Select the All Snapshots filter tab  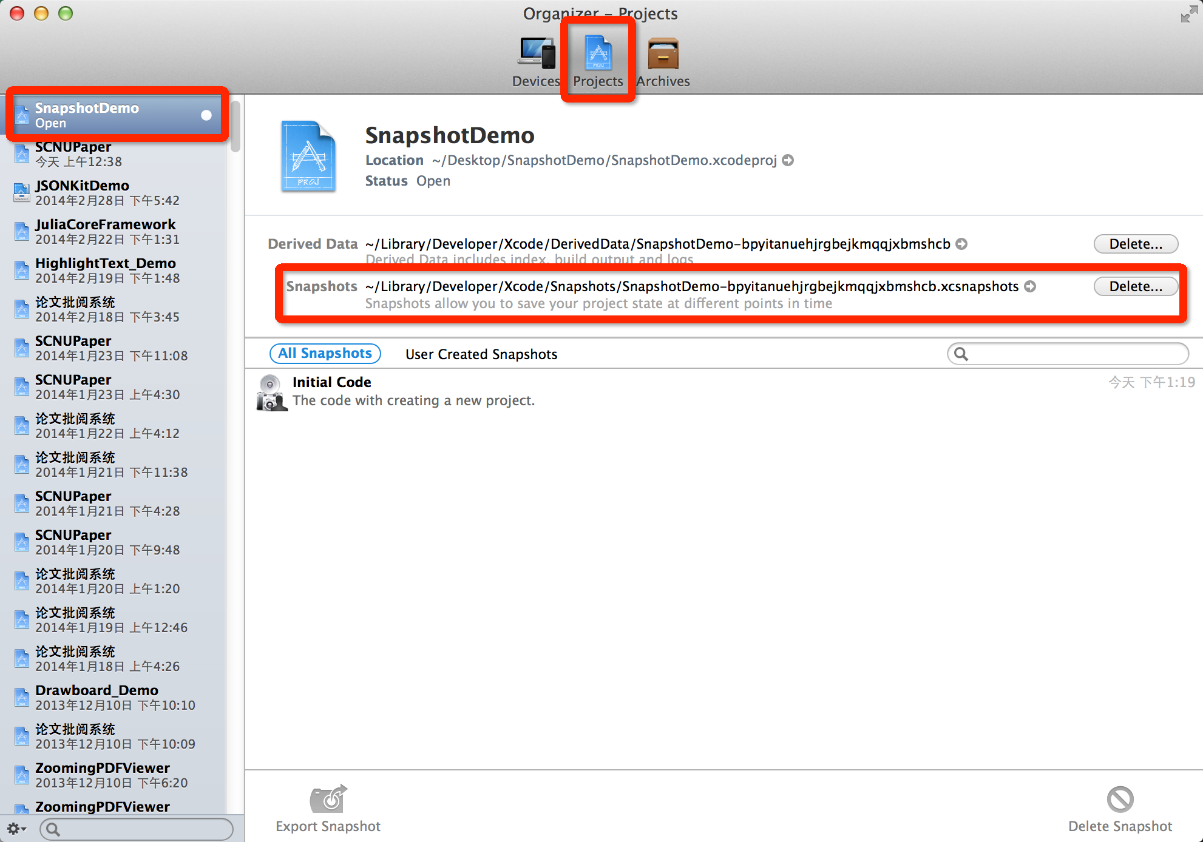click(325, 354)
